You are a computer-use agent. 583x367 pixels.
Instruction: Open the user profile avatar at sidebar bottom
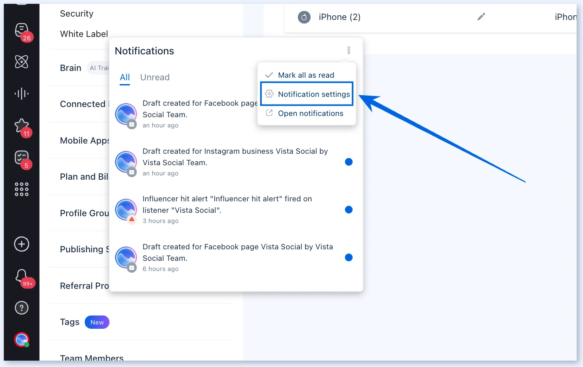pos(22,340)
